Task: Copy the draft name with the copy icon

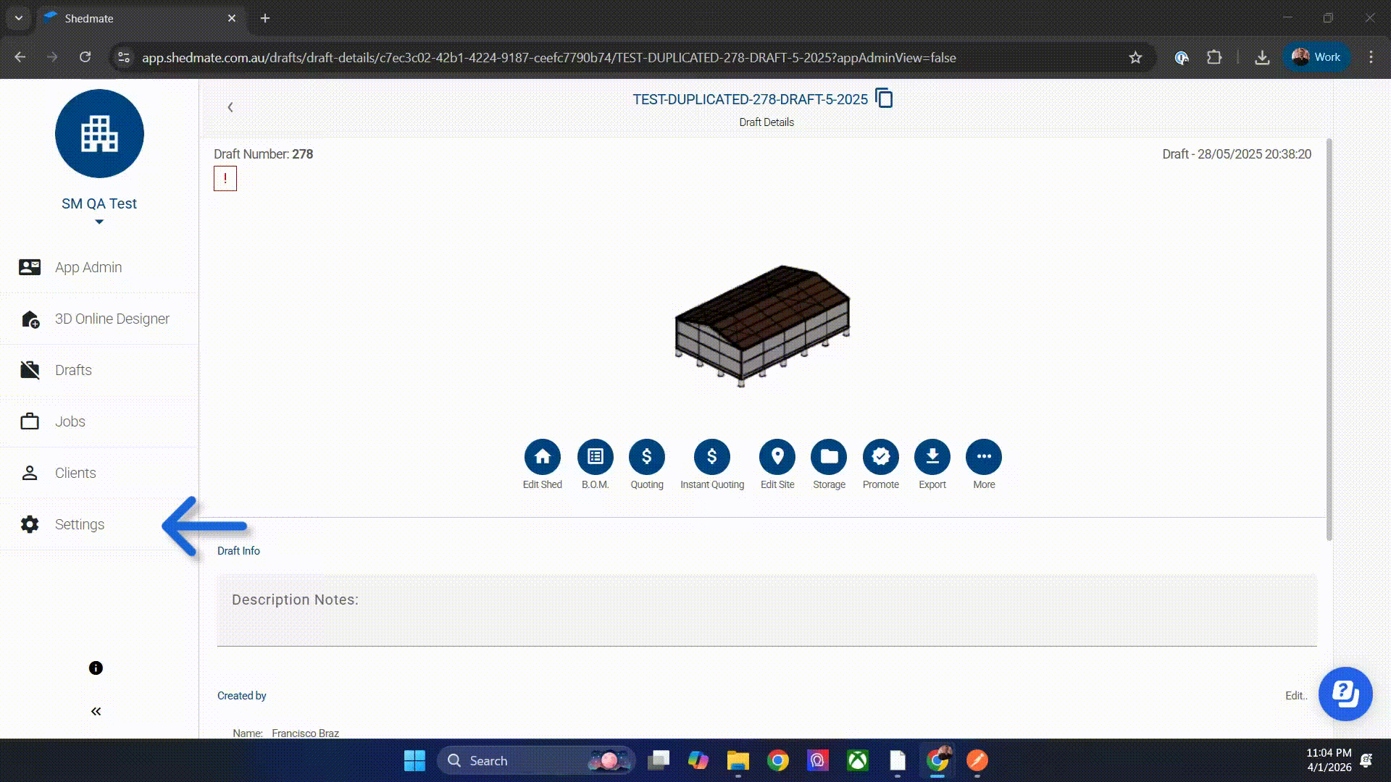Action: 884,98
